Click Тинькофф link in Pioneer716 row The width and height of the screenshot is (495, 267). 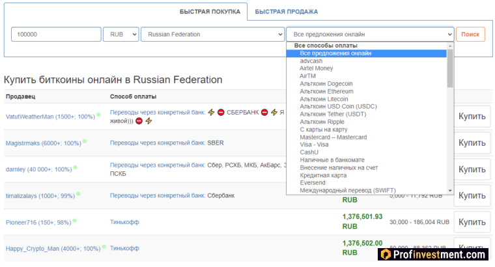124,222
